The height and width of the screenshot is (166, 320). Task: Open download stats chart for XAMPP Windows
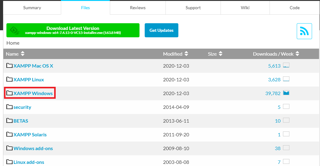(x=286, y=93)
